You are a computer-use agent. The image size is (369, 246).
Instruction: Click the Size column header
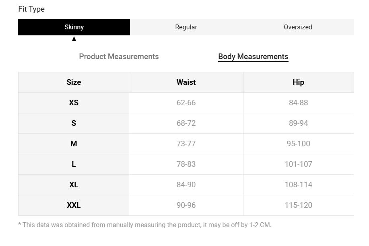click(74, 82)
